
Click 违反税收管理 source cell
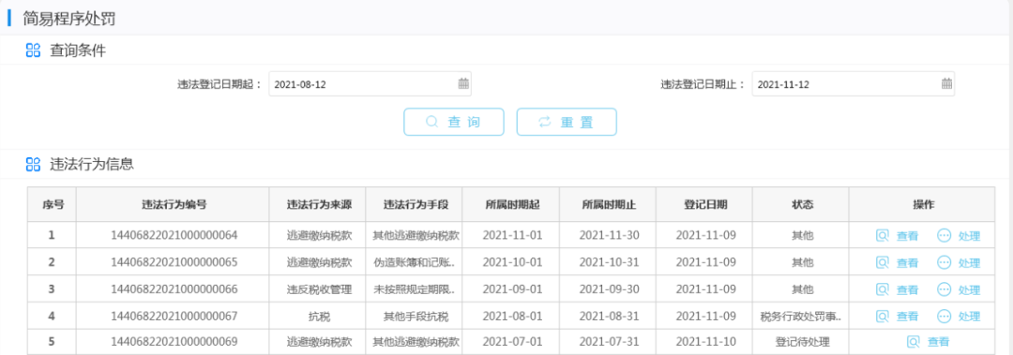(x=318, y=289)
